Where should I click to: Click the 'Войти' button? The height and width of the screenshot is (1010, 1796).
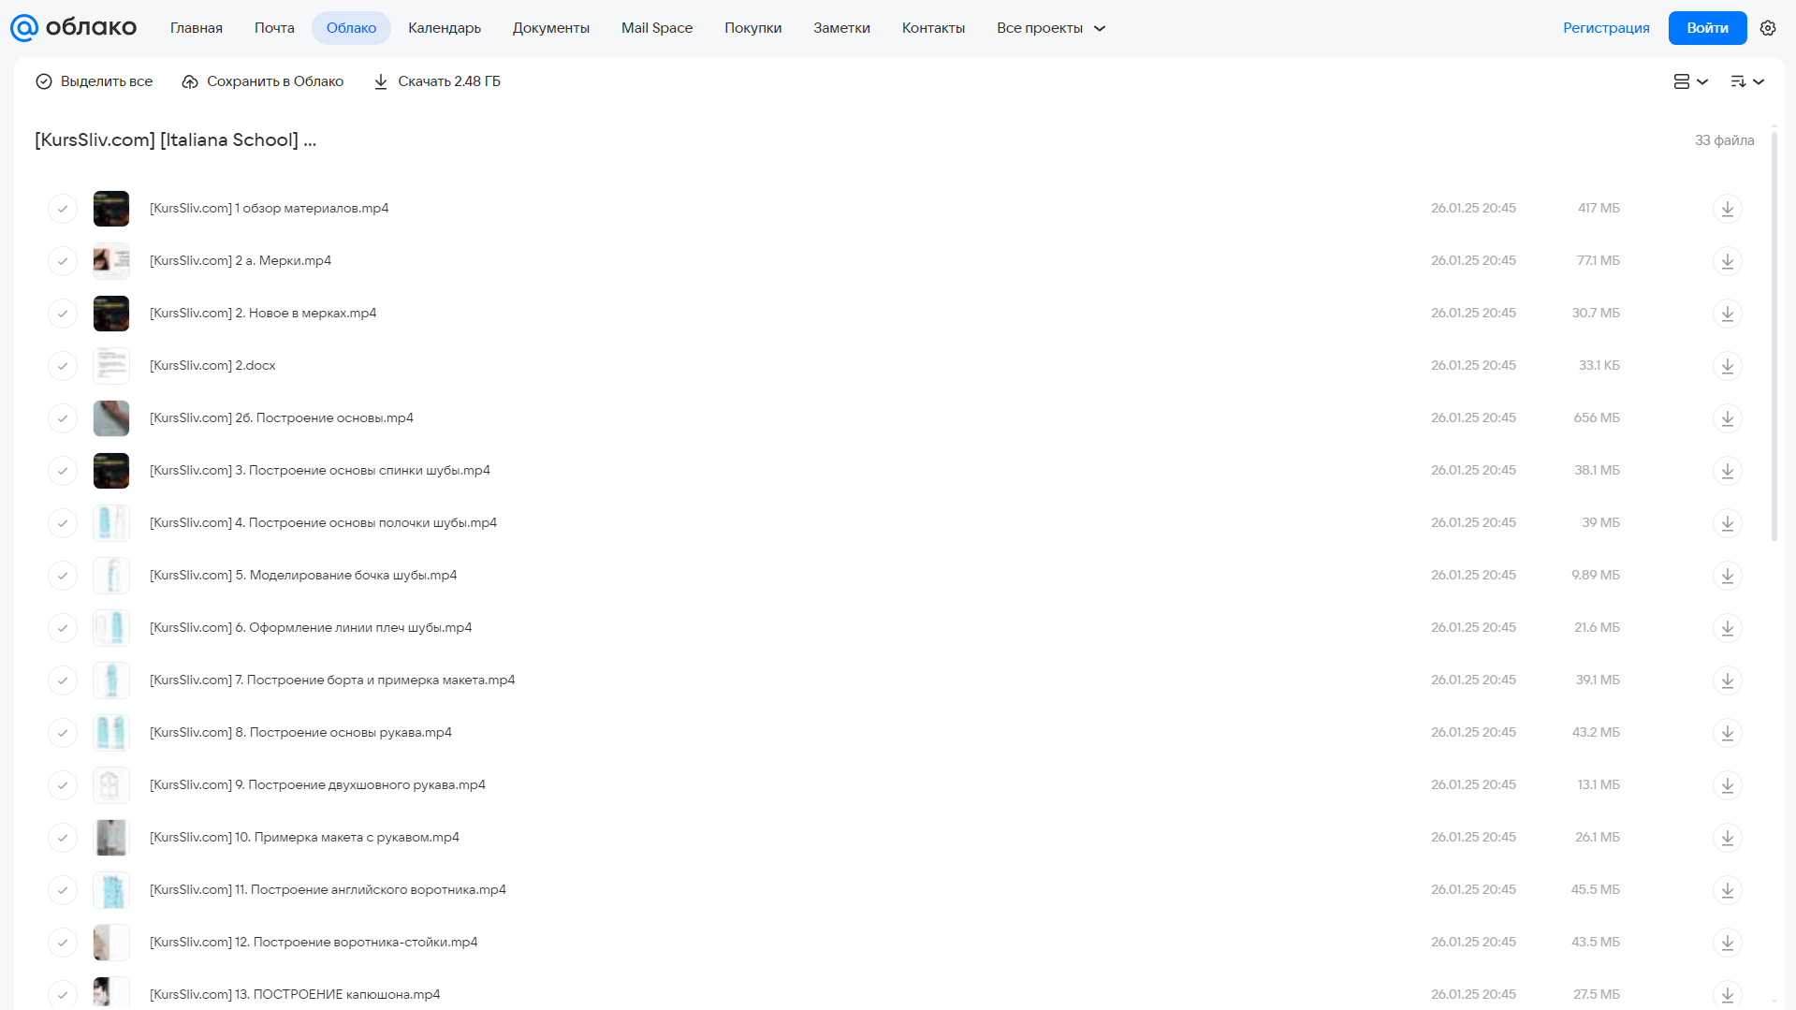tap(1707, 28)
